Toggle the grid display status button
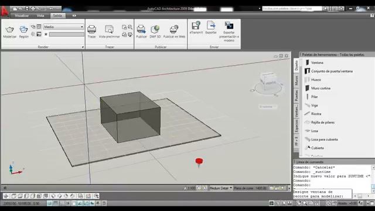Screen dimensions: 375x211 tap(56, 203)
